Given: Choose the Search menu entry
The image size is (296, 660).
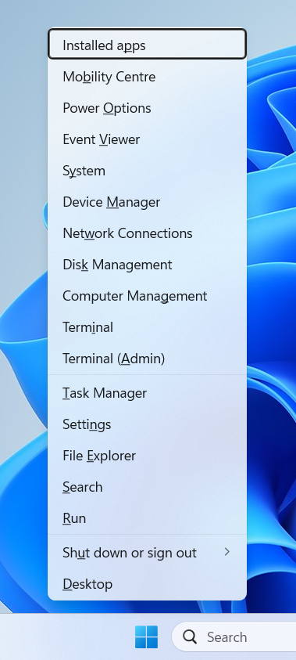Looking at the screenshot, I should pos(147,487).
